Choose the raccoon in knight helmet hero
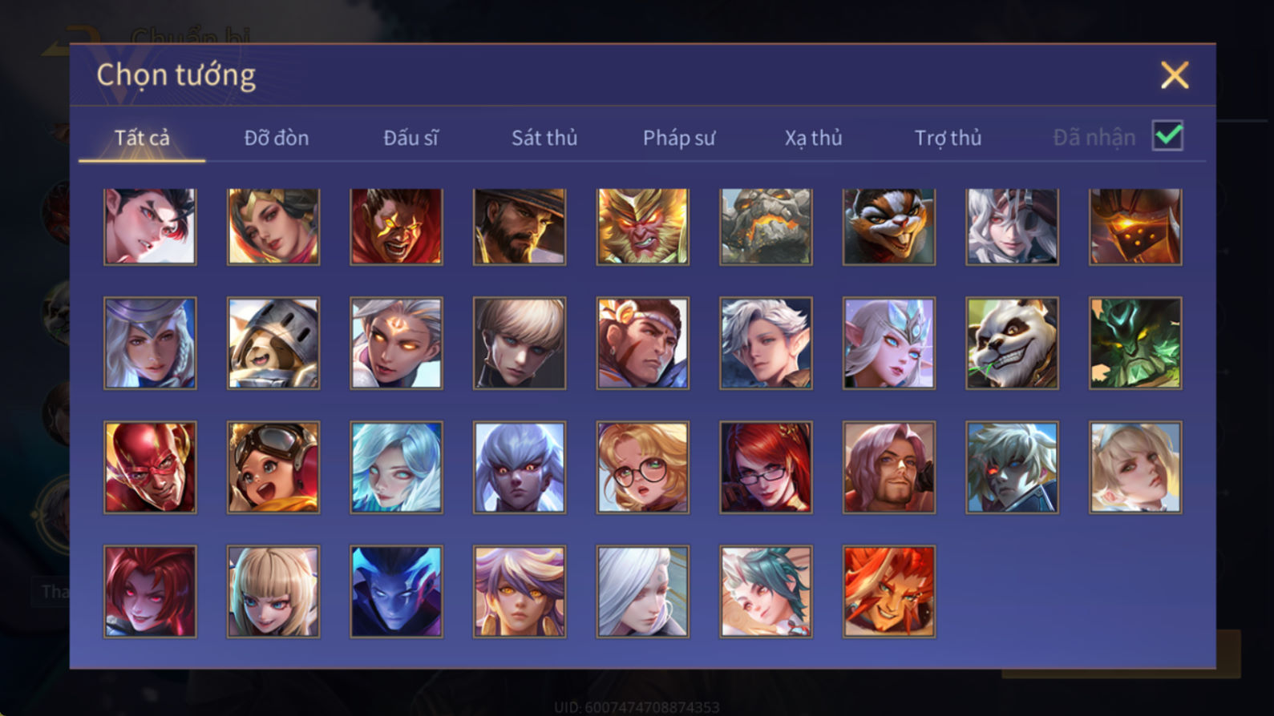Screen dimensions: 1274x716 pos(273,344)
